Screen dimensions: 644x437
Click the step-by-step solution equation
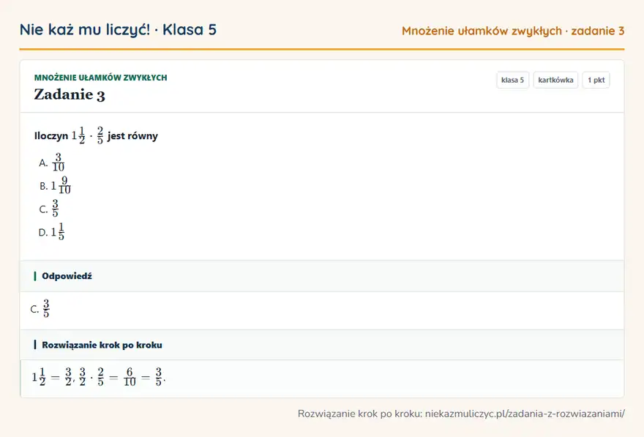[99, 377]
